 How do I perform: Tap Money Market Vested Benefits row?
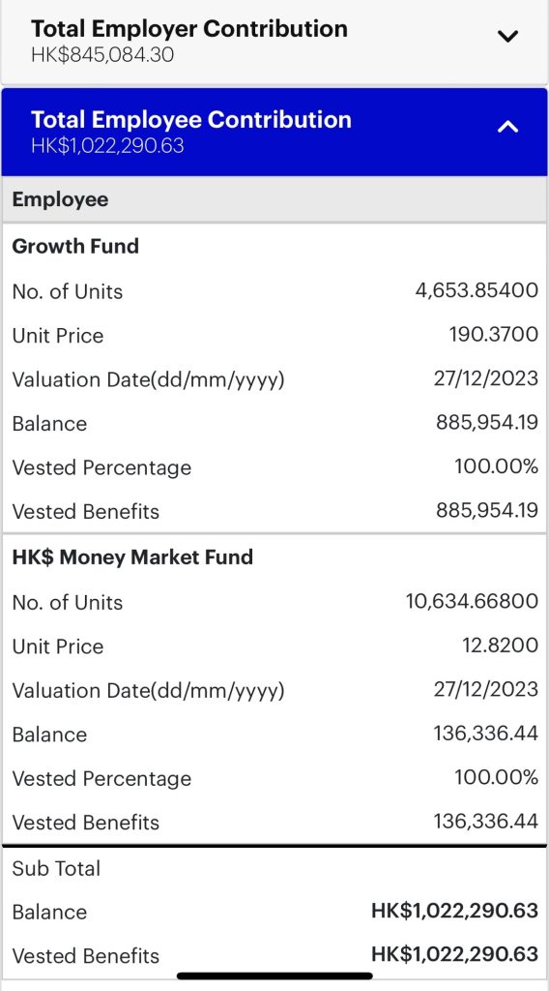274,823
